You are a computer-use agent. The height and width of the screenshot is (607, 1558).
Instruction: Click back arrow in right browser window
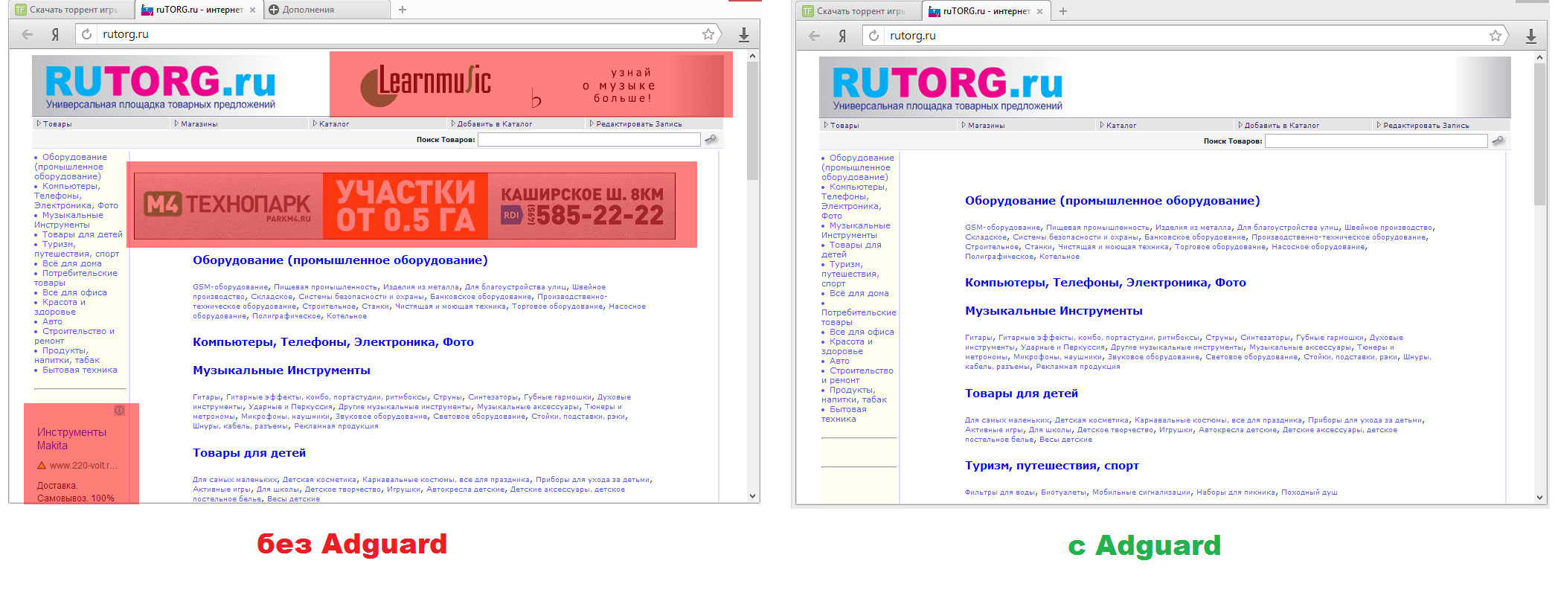click(815, 36)
